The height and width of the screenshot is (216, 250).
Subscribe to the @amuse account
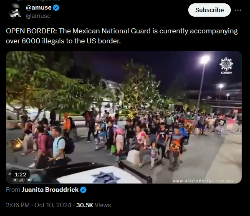210,10
